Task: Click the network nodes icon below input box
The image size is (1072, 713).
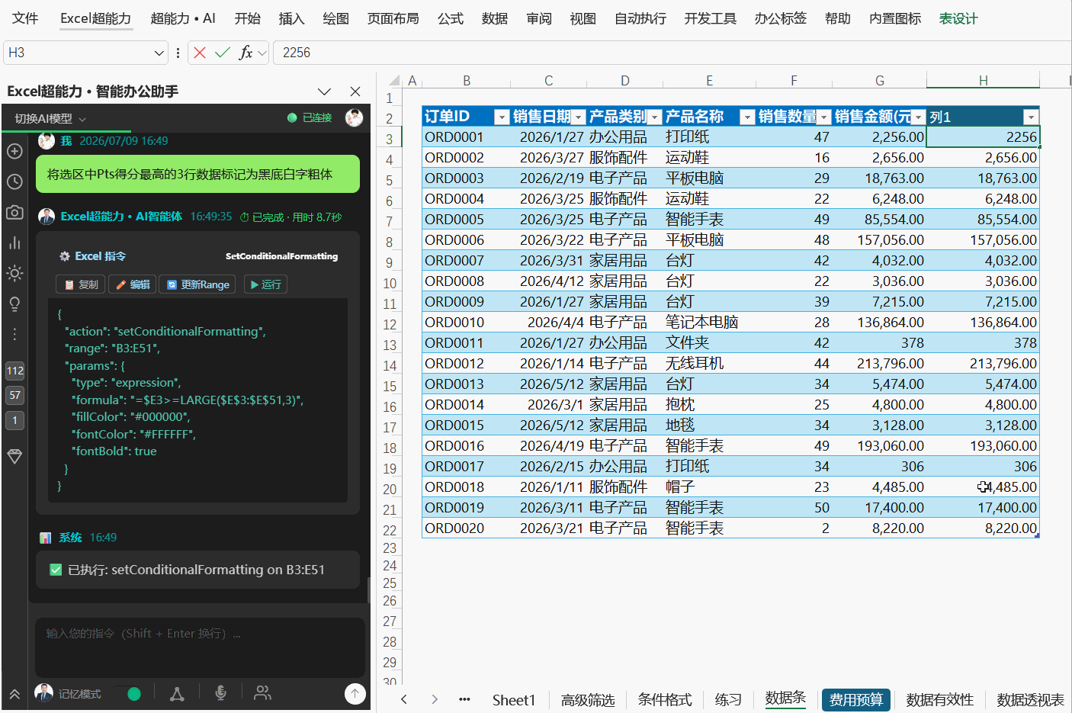Action: [x=177, y=693]
